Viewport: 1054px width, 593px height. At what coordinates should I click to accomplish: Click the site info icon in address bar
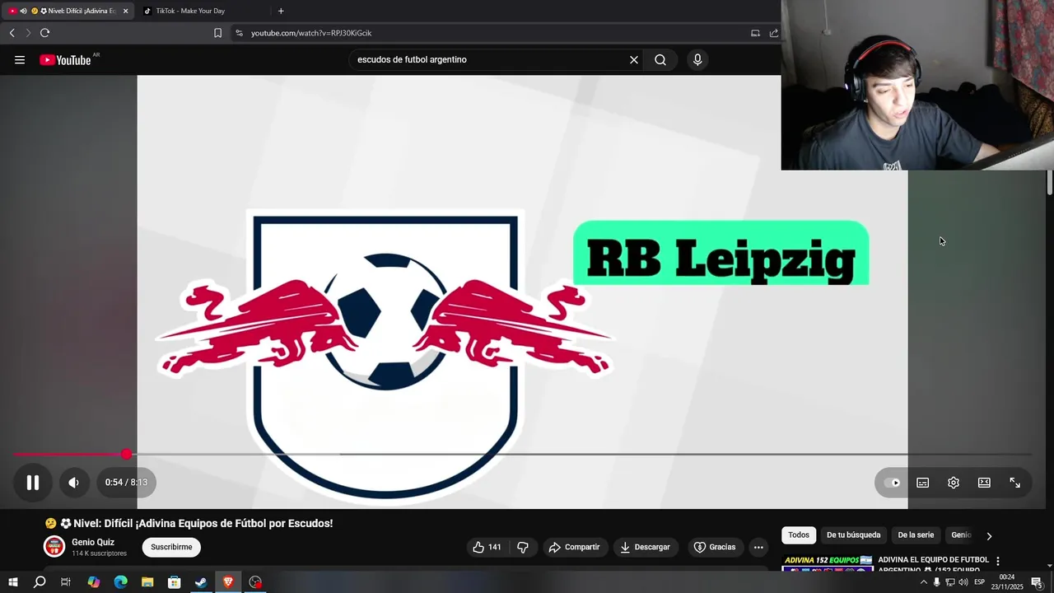click(x=239, y=33)
